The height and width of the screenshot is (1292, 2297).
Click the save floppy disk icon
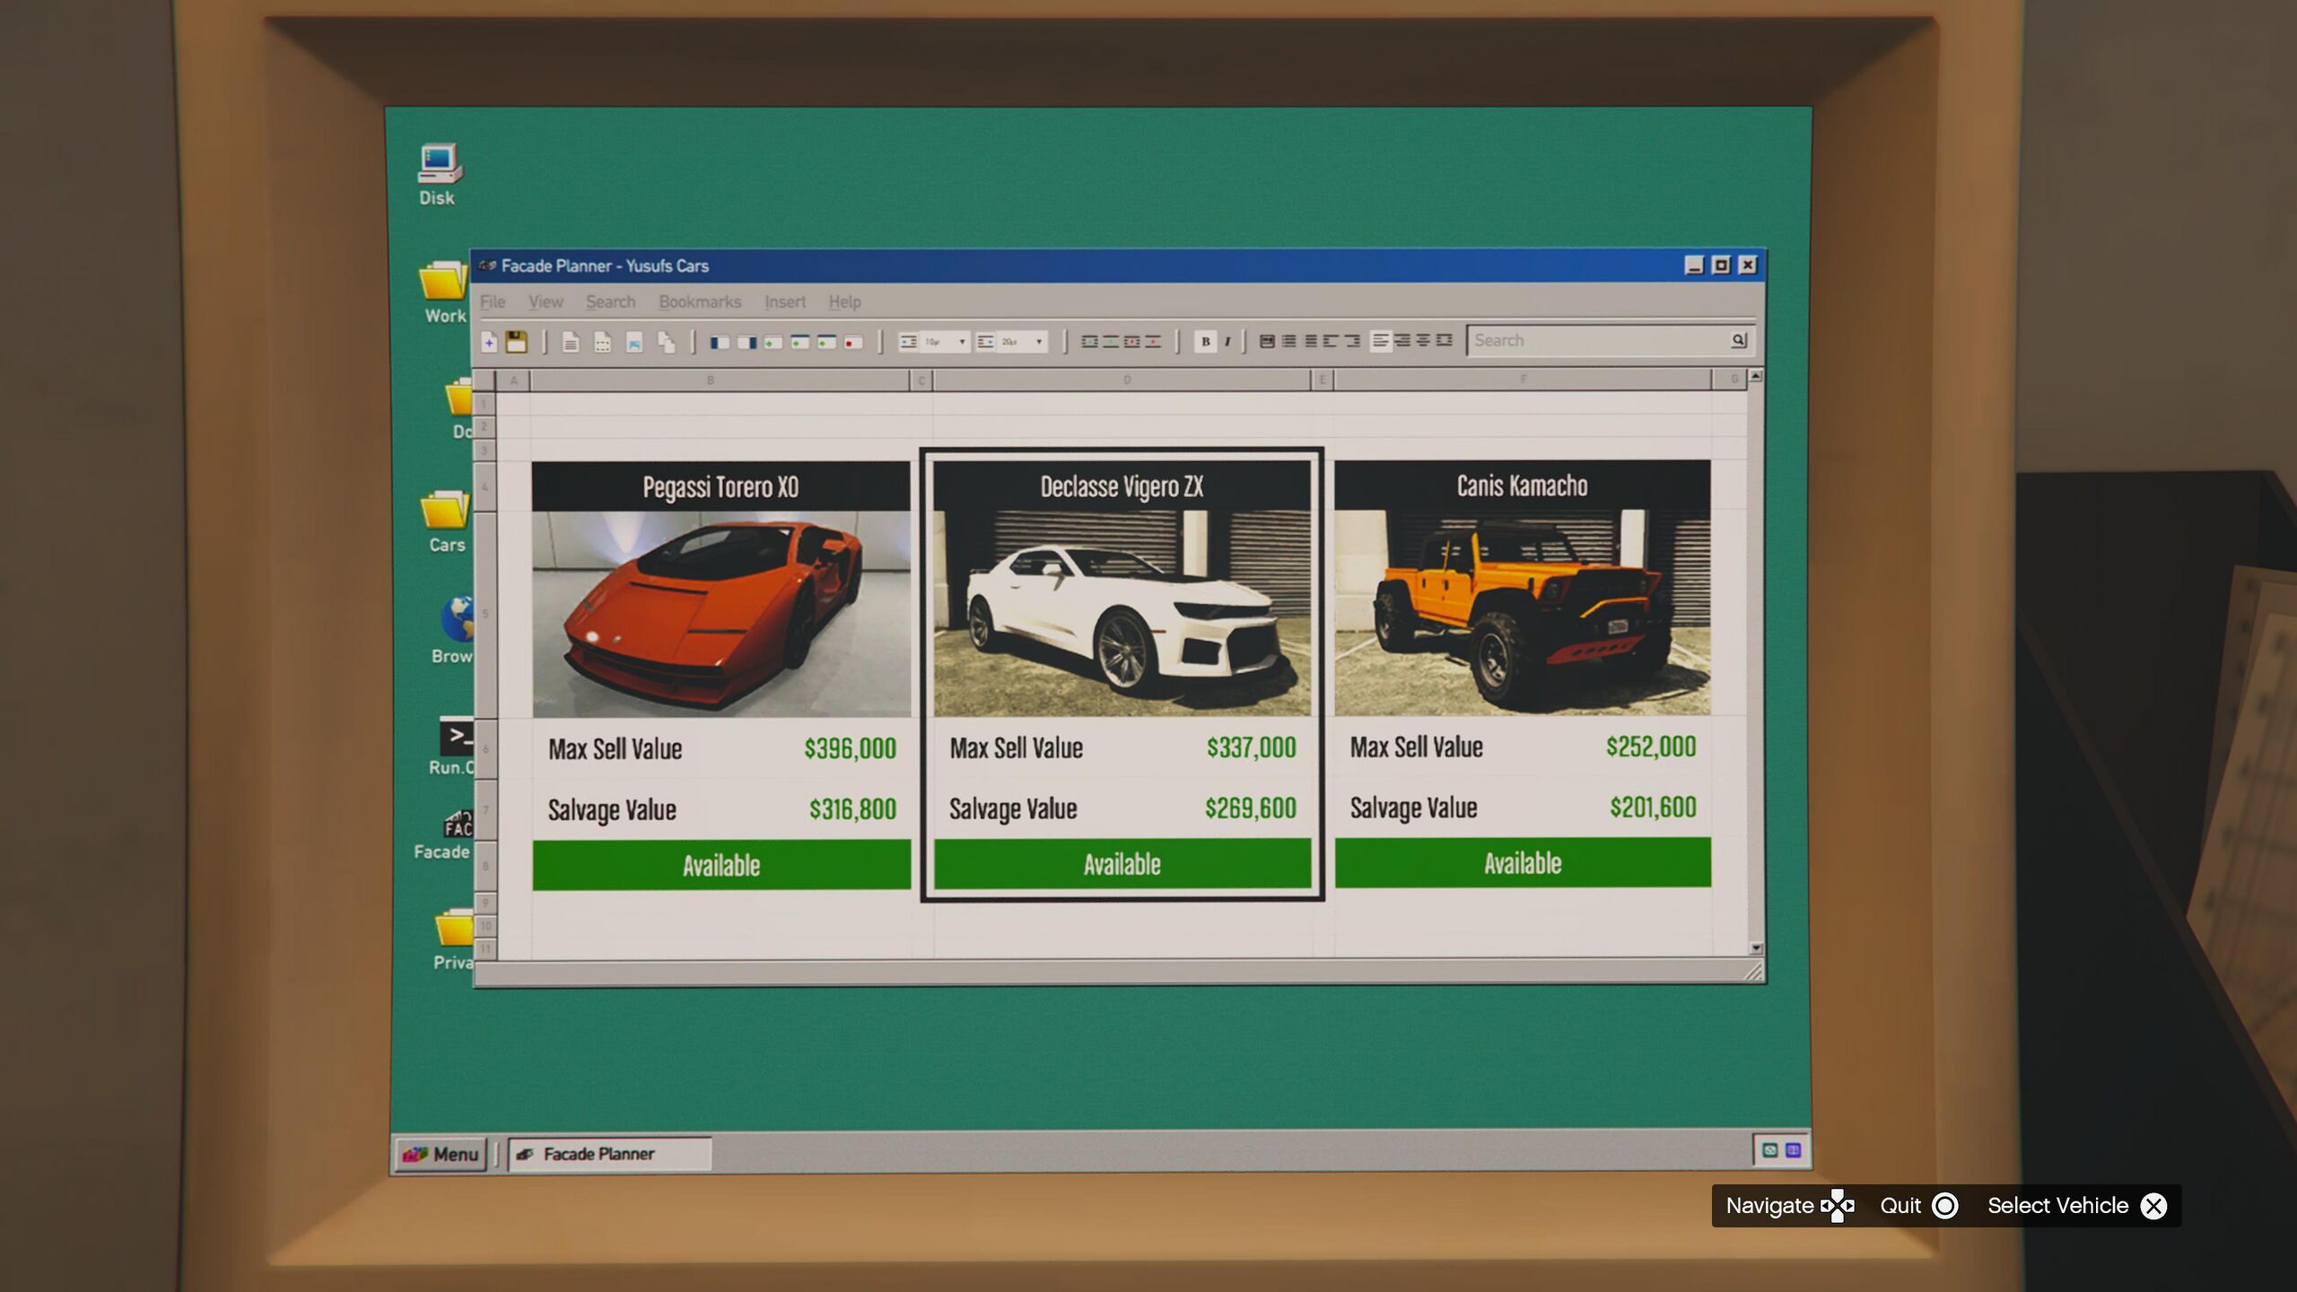click(516, 341)
